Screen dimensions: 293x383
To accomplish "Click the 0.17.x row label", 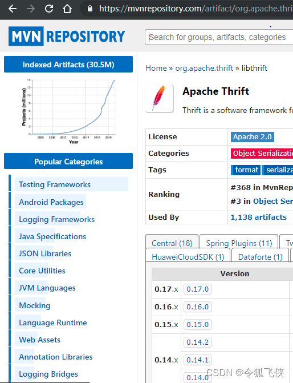I will (166, 289).
